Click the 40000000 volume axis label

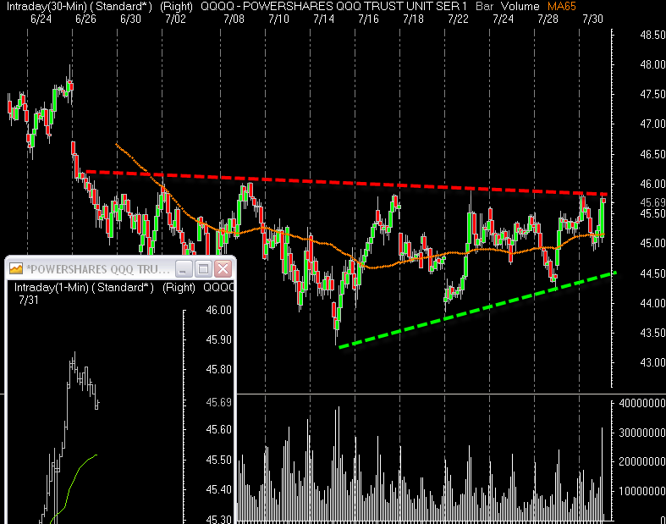click(642, 403)
